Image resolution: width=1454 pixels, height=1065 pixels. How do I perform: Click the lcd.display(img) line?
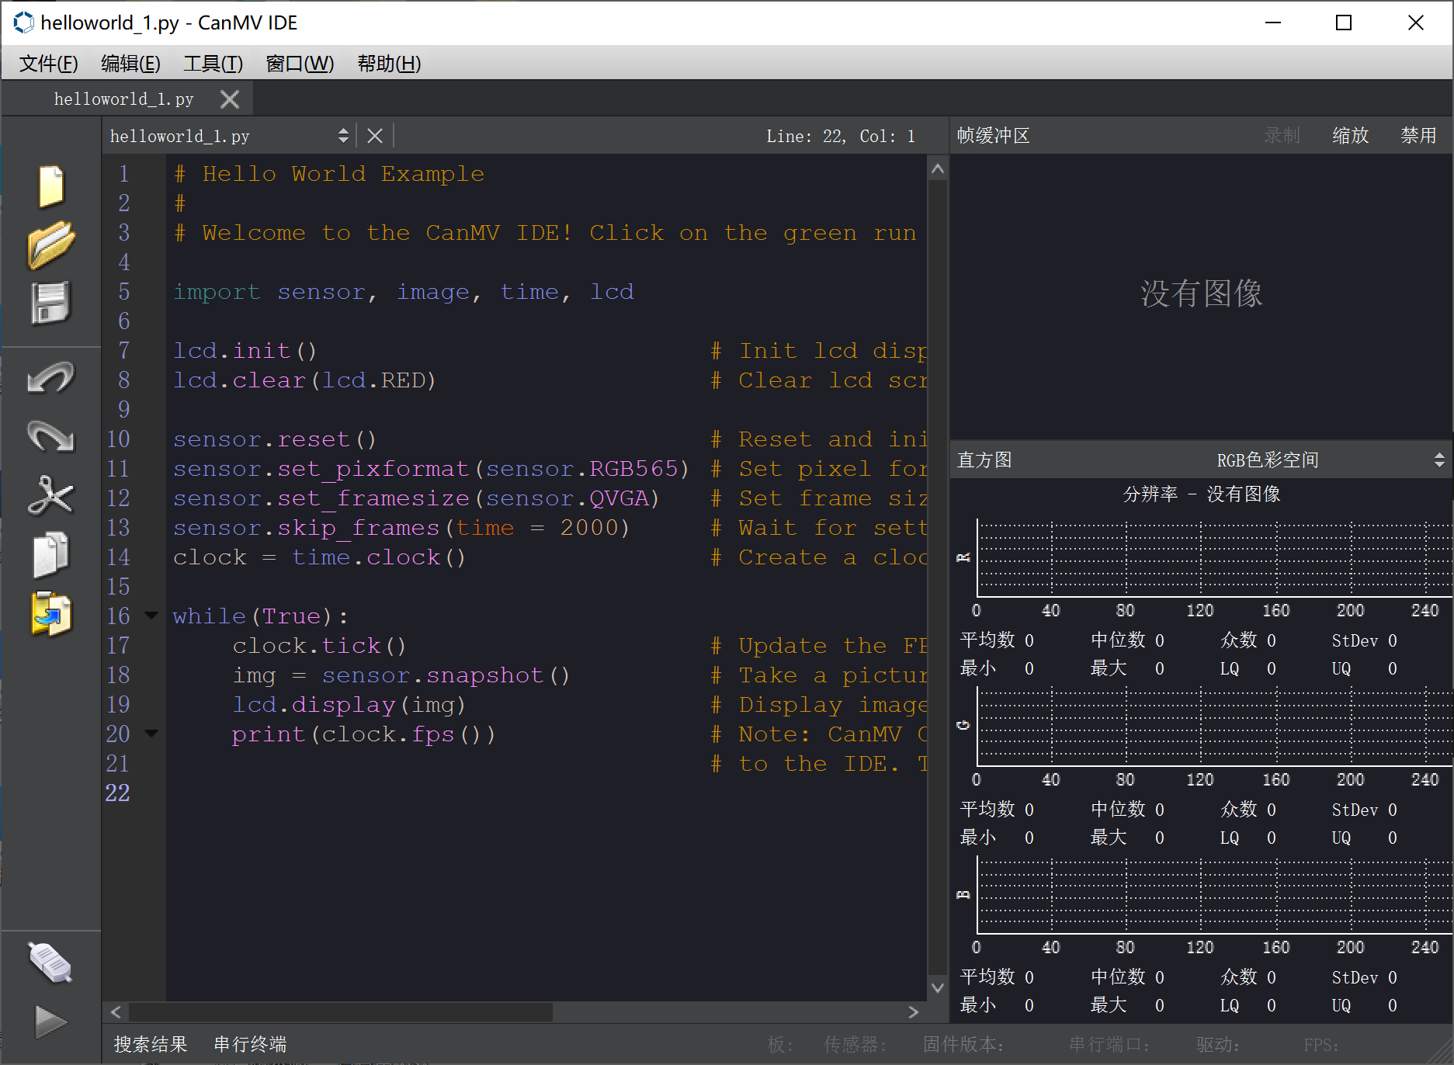pyautogui.click(x=349, y=705)
